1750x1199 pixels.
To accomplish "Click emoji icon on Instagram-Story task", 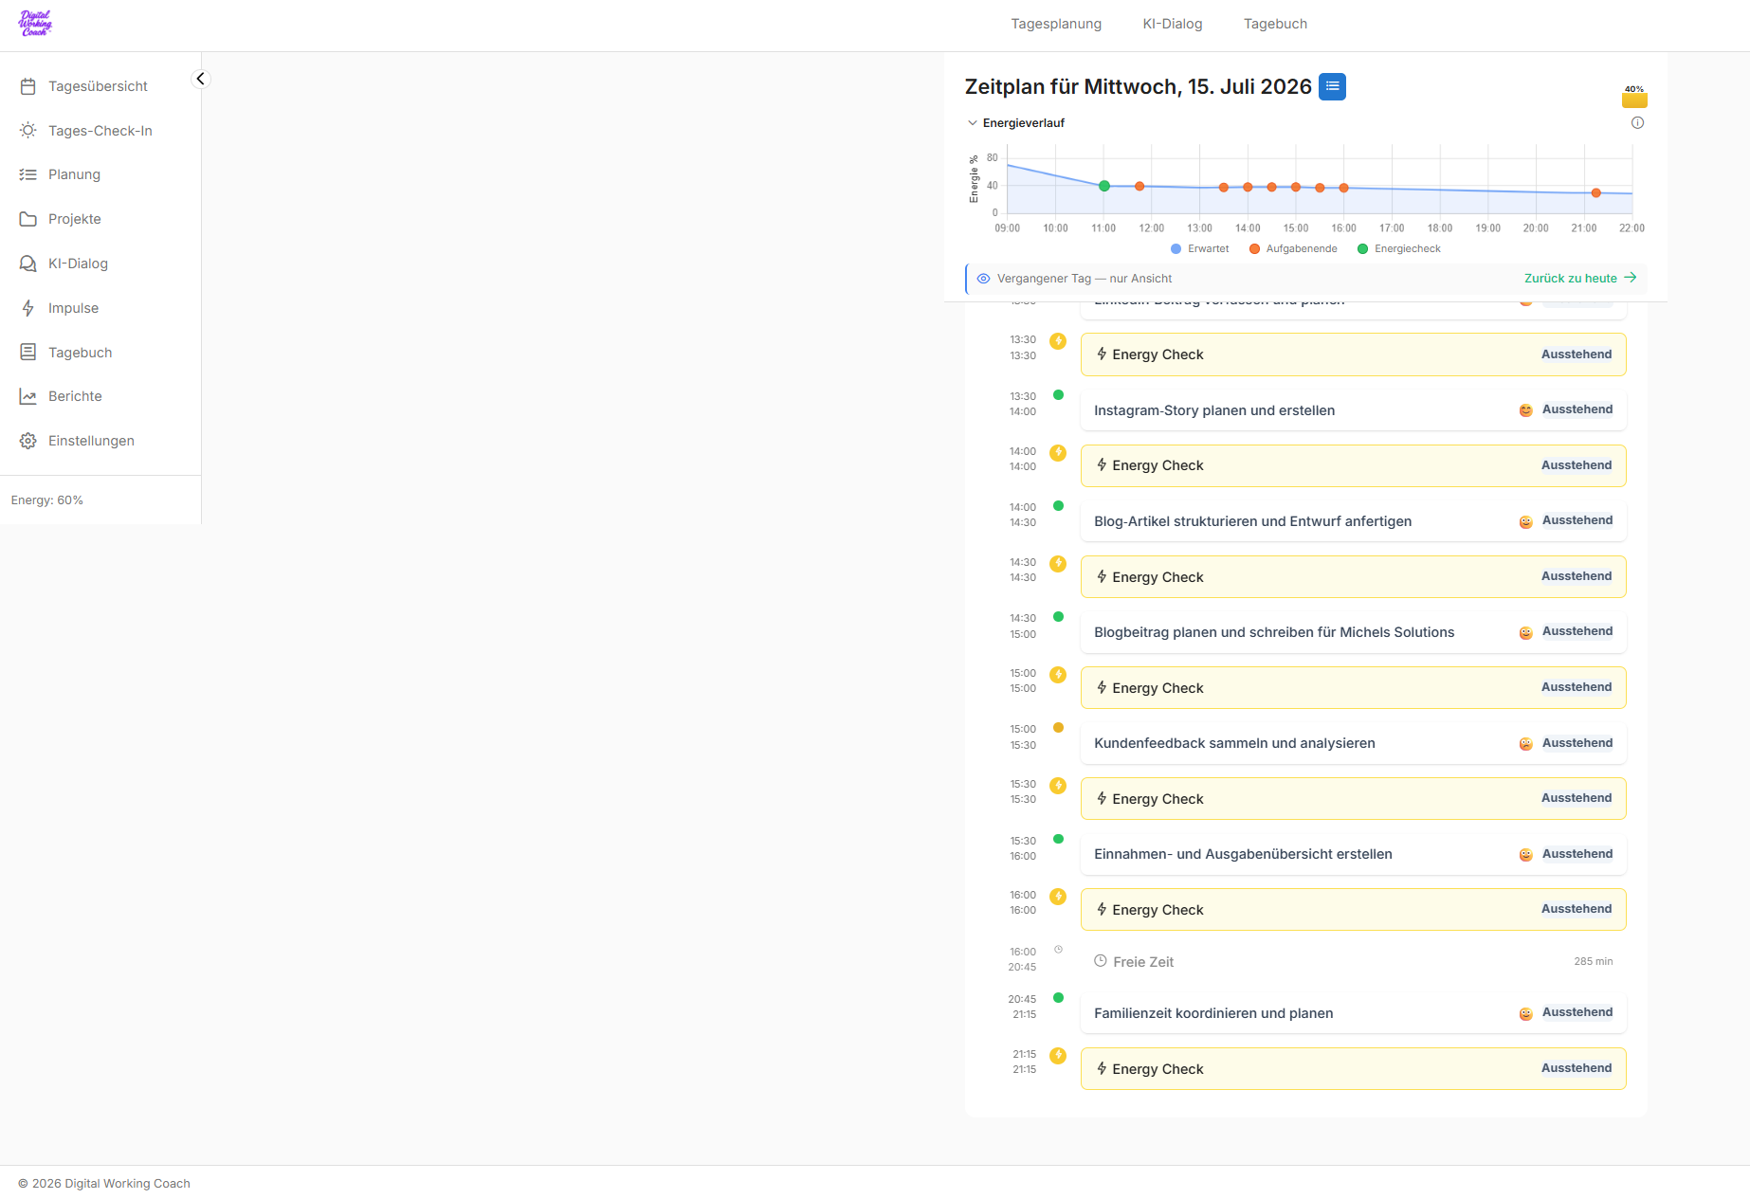I will pos(1525,410).
